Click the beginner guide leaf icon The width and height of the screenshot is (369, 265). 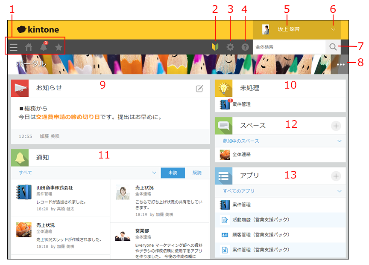[215, 47]
